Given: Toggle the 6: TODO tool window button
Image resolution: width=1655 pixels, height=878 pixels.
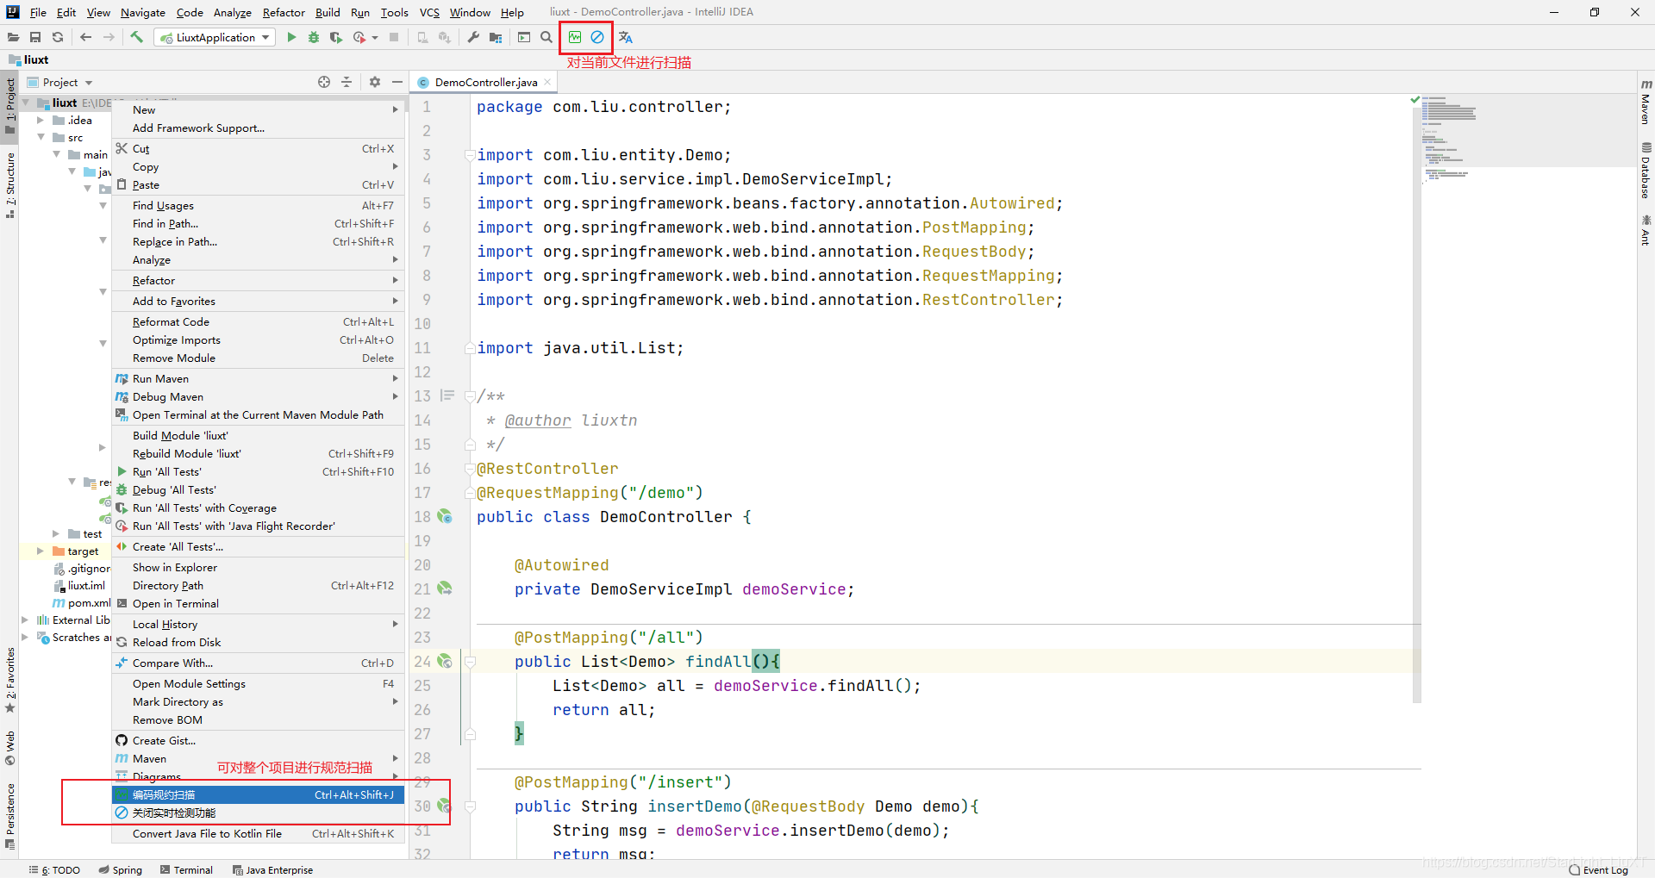Looking at the screenshot, I should (x=54, y=869).
